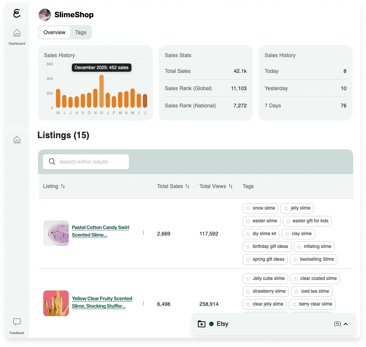Click Yellow Clear slime thumbnail
The width and height of the screenshot is (366, 347).
pyautogui.click(x=56, y=303)
